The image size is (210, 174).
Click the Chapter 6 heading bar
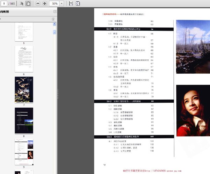coord(134,137)
